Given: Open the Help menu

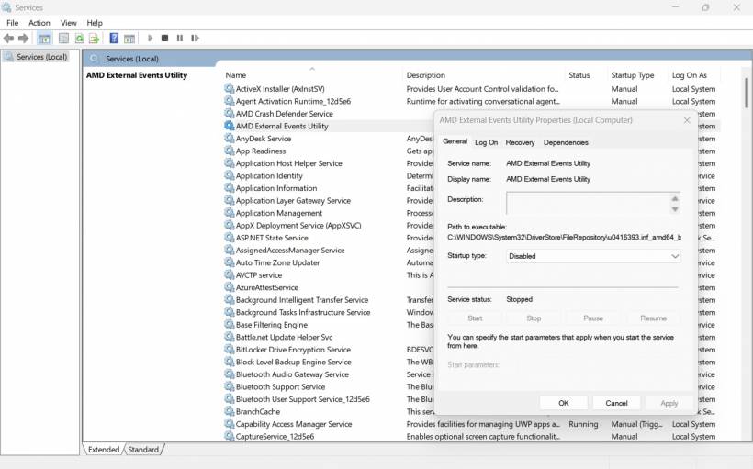Looking at the screenshot, I should pyautogui.click(x=95, y=23).
